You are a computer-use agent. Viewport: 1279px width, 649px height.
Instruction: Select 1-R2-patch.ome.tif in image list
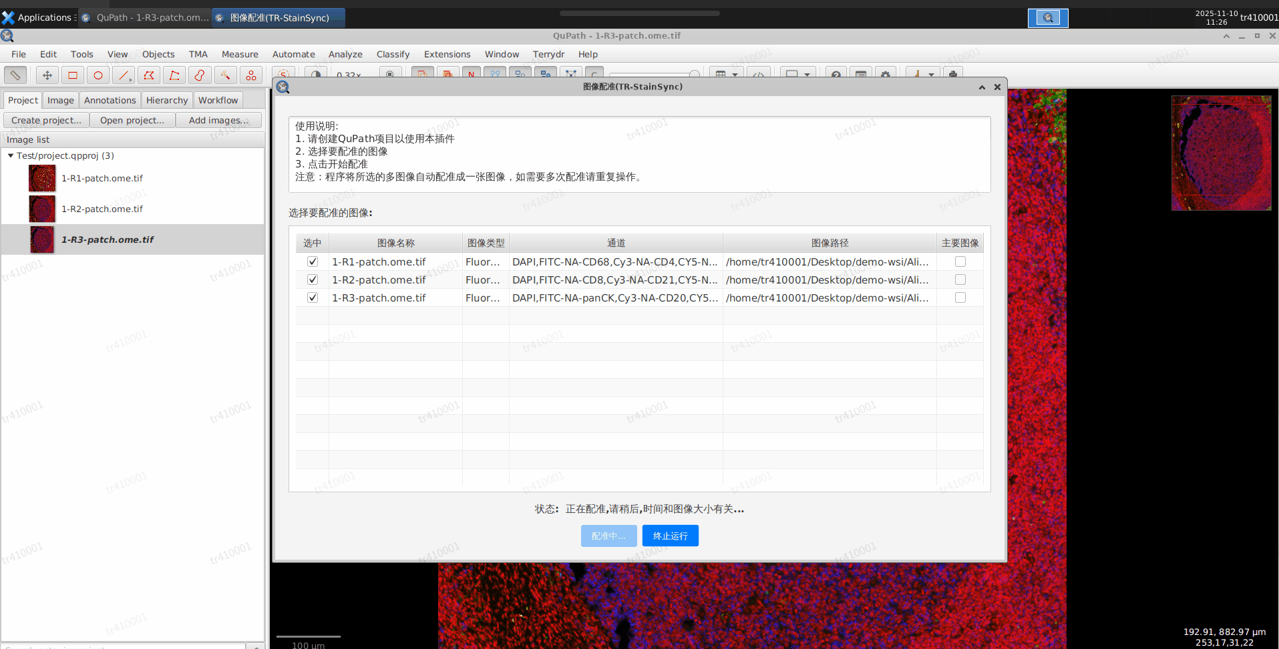(x=133, y=209)
